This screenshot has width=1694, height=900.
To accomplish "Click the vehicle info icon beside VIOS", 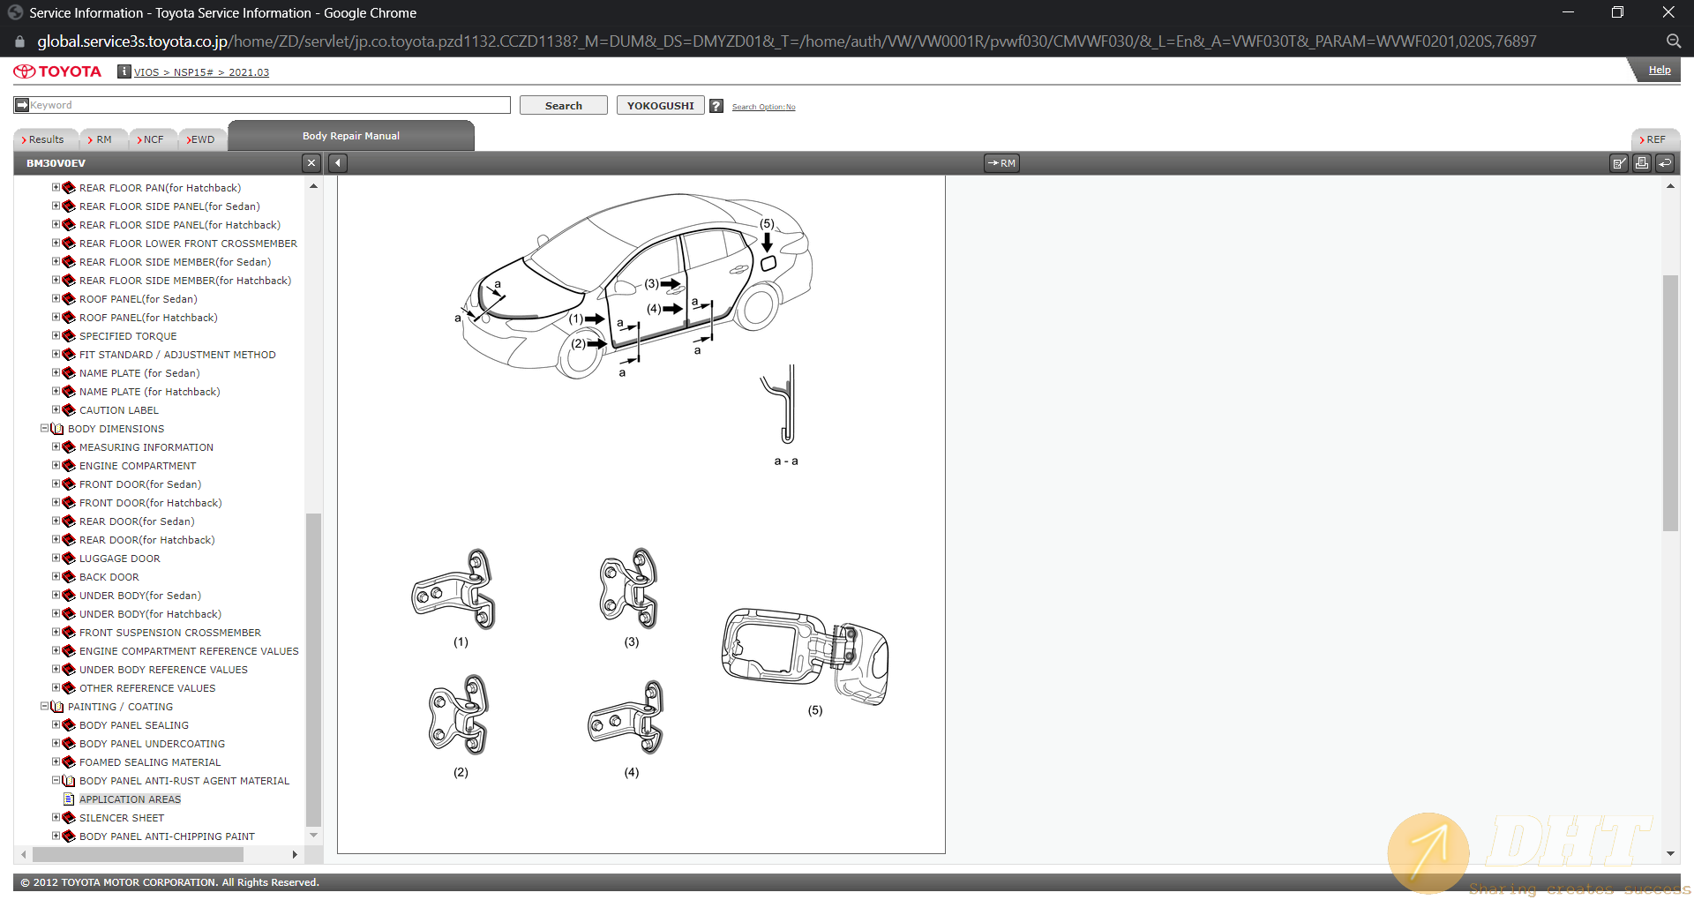I will pos(124,71).
